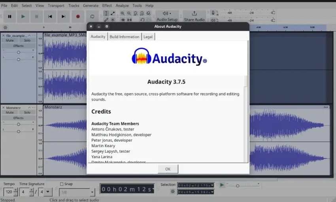This screenshot has height=202, width=336.
Task: Mute the file_example track
Action: [x=9, y=41]
